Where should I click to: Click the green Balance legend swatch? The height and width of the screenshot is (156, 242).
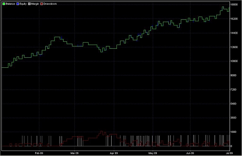(x=4, y=4)
